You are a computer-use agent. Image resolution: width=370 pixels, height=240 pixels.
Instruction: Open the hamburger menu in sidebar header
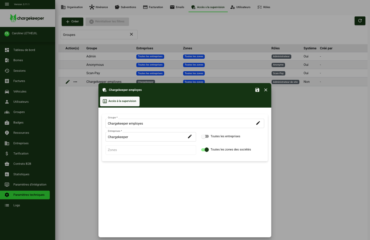[x=7, y=4]
